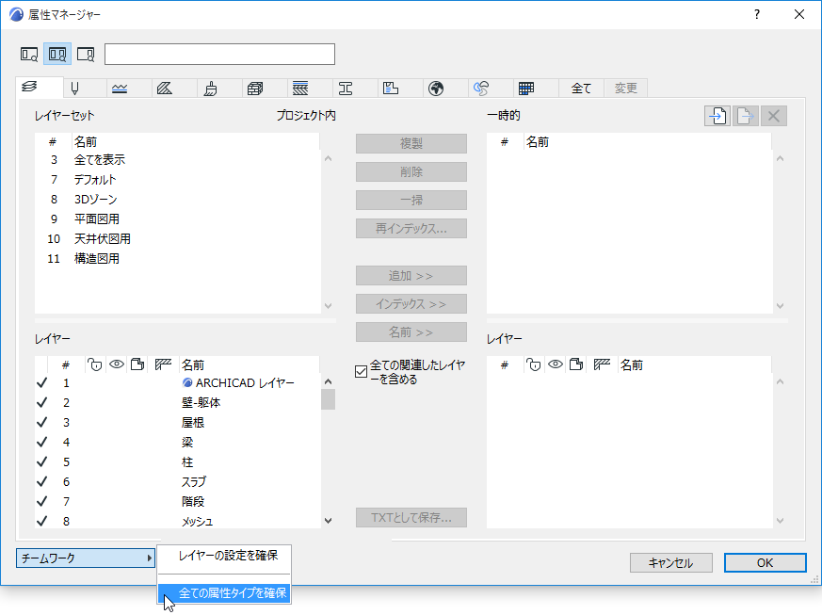The width and height of the screenshot is (822, 615).
Task: Click the 名前 >> button
Action: pyautogui.click(x=411, y=332)
